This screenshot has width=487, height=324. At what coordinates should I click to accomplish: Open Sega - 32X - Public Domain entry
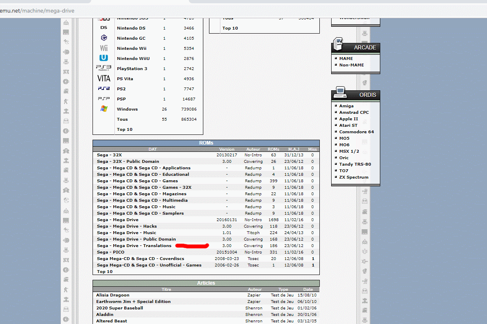tap(128, 161)
